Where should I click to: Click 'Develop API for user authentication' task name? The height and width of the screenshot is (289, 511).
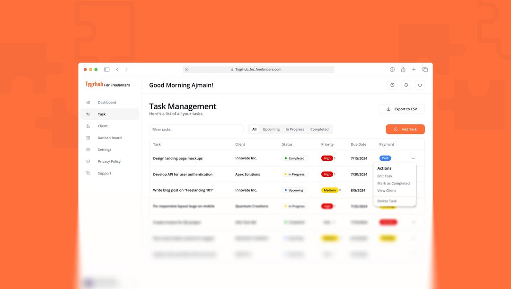(183, 175)
